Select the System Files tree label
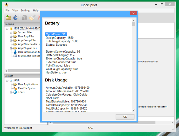This screenshot has height=136, width=179. 25,32
